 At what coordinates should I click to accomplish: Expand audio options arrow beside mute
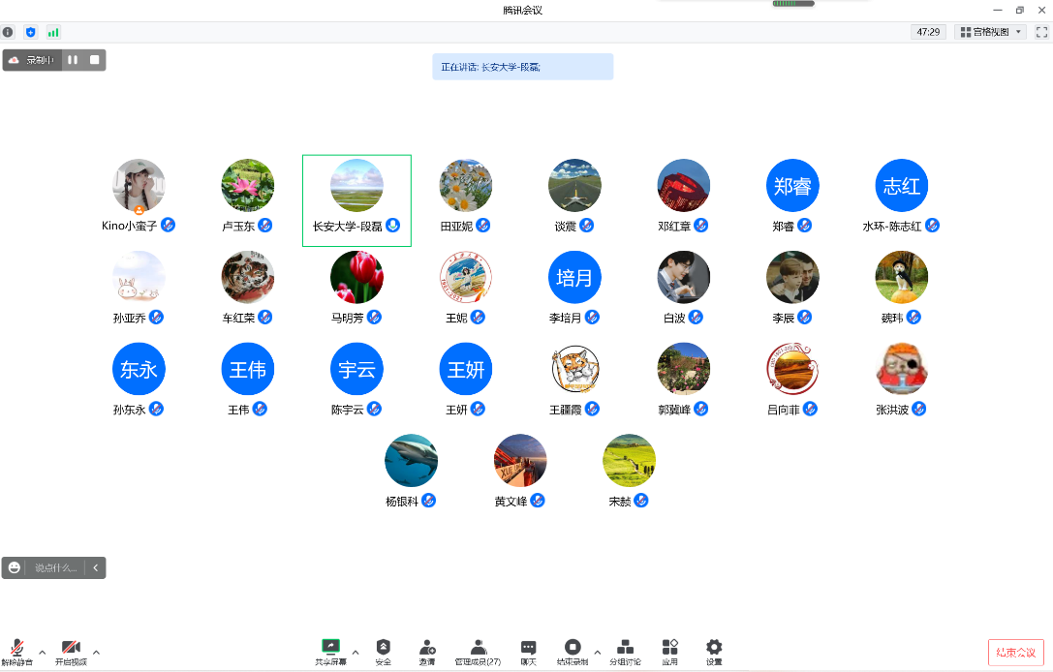[42, 652]
